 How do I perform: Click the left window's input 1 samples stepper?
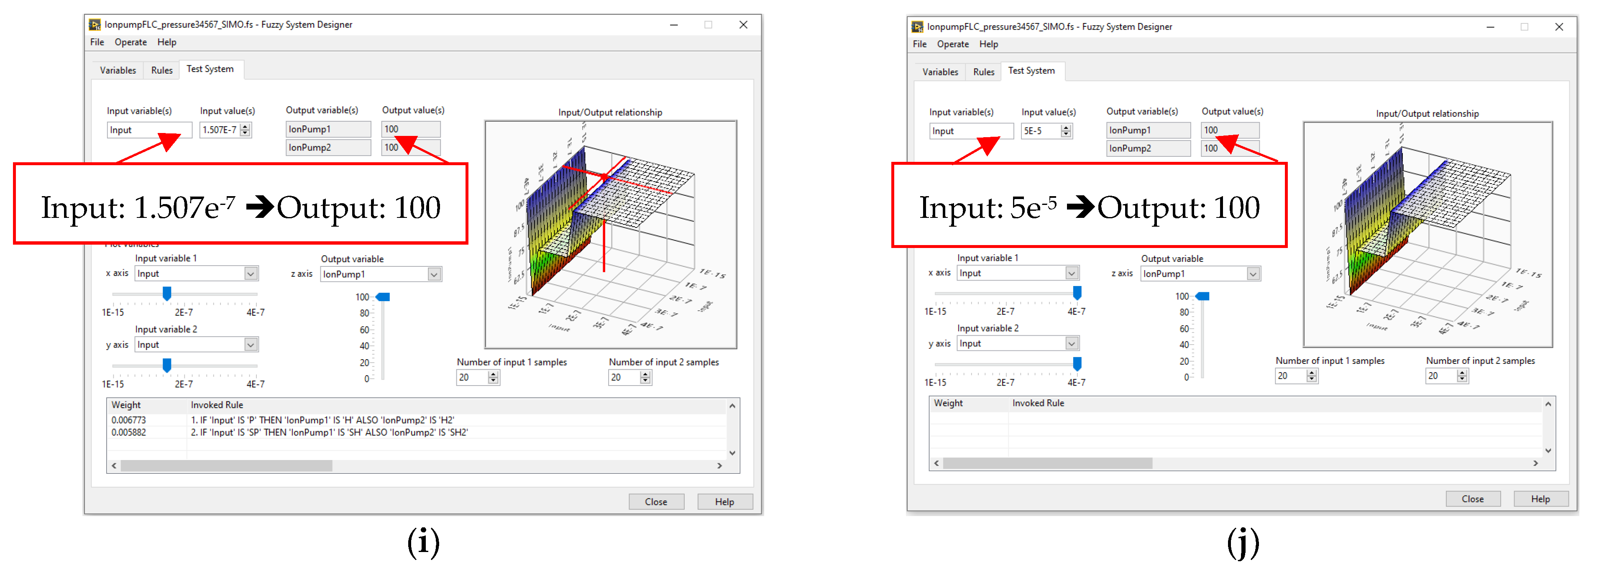493,378
